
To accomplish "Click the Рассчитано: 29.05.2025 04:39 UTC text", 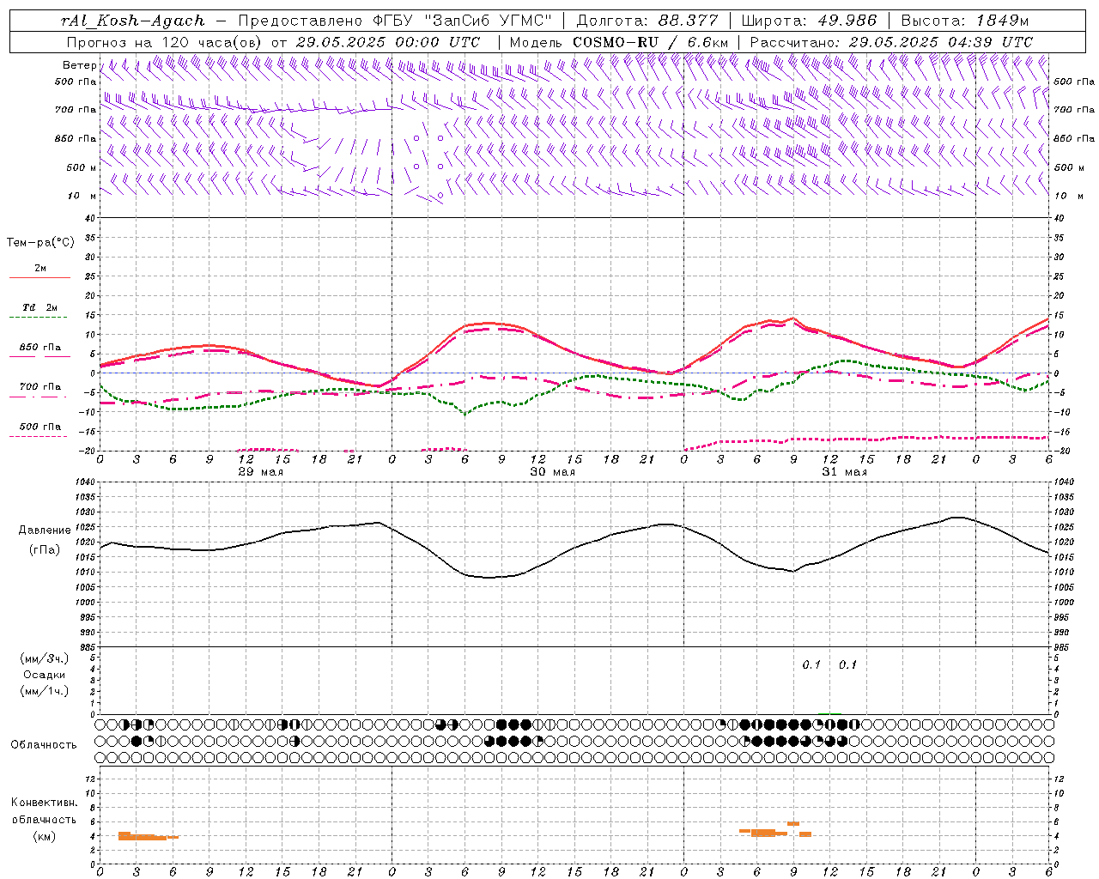I will coord(891,42).
